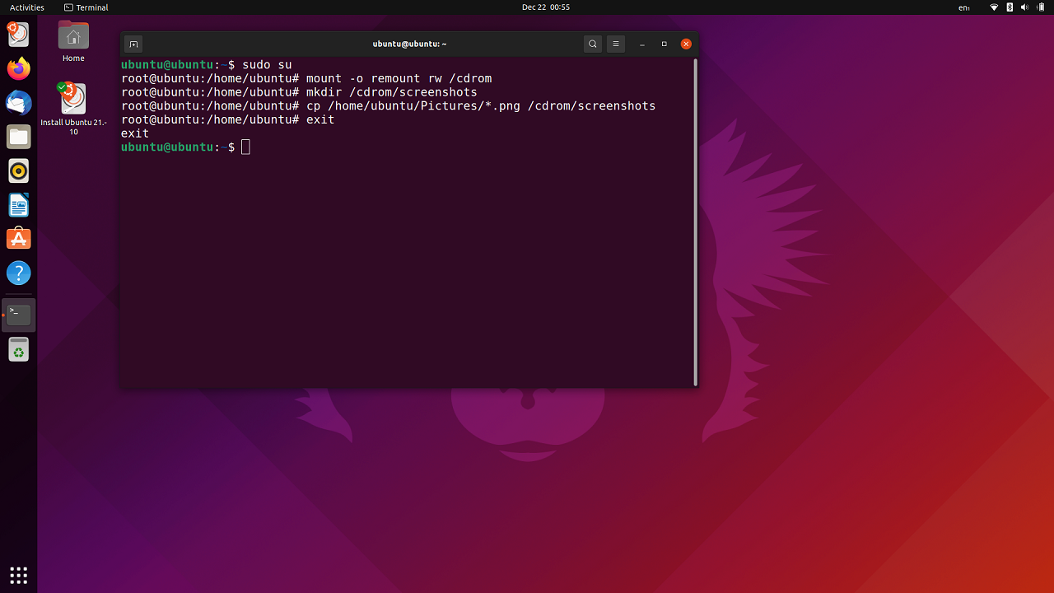The image size is (1054, 593).
Task: Open Thunderbird Mail from the dock
Action: click(18, 103)
